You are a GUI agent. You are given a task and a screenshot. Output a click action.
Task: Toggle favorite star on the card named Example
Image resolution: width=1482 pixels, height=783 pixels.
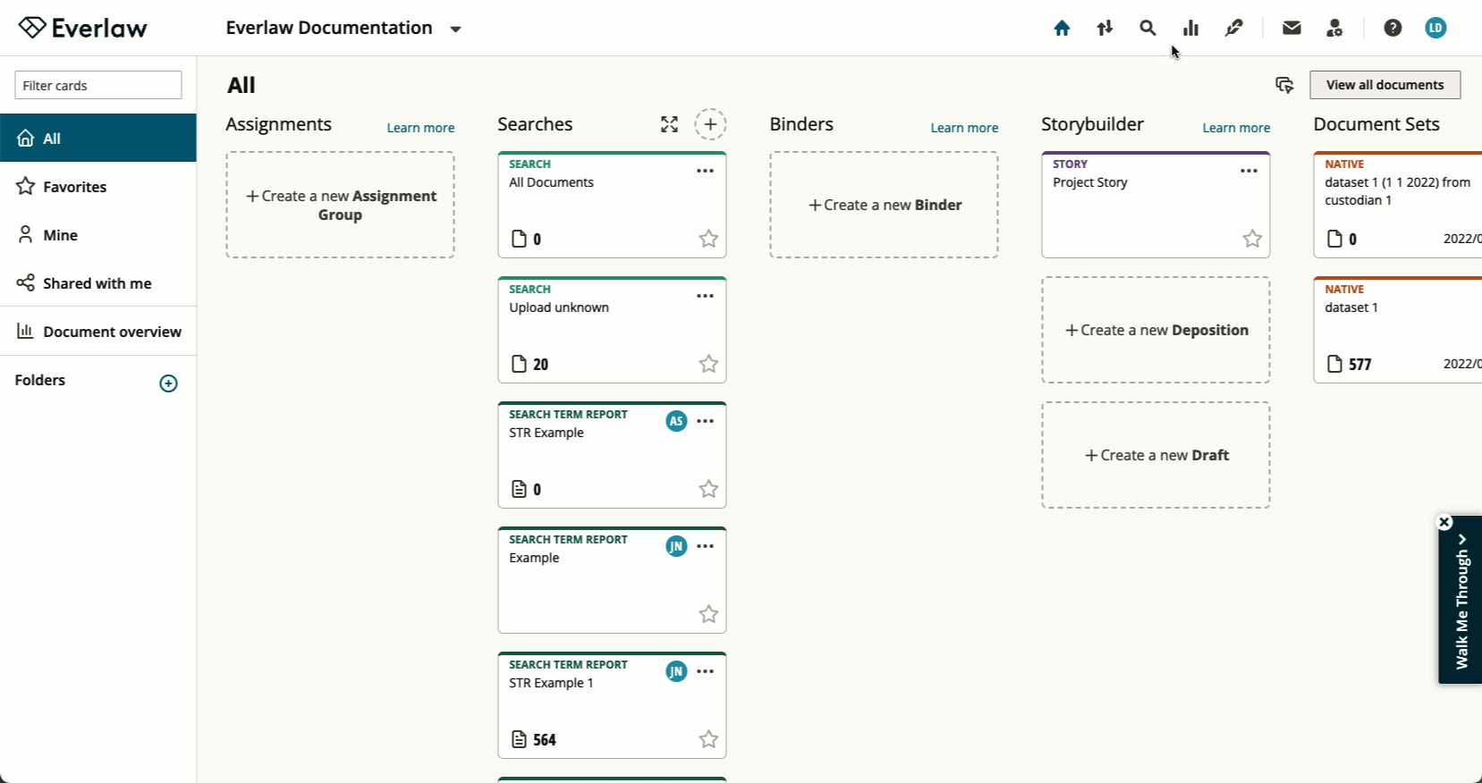(x=708, y=614)
